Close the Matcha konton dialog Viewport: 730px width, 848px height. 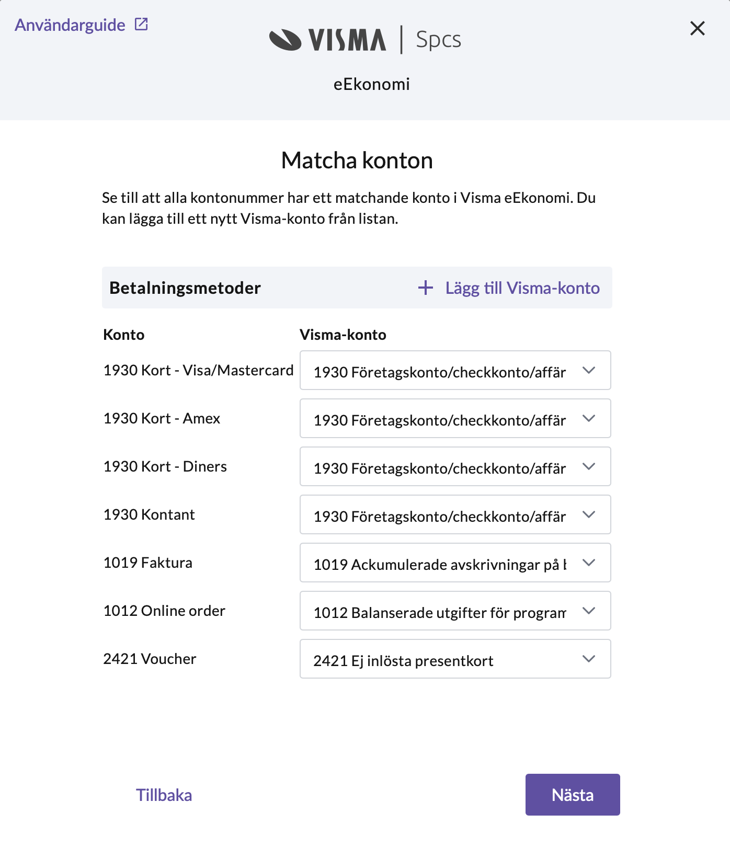697,28
